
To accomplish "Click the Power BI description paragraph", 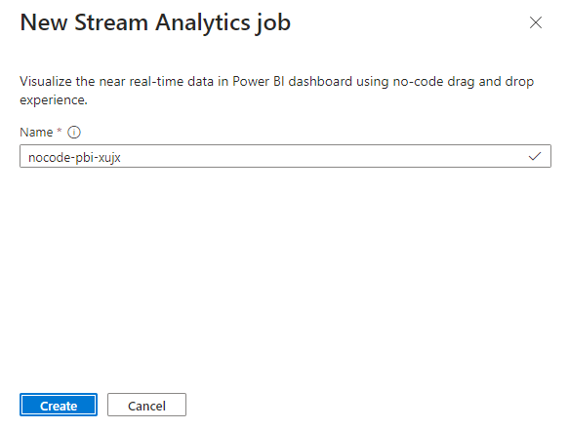I will tap(276, 91).
